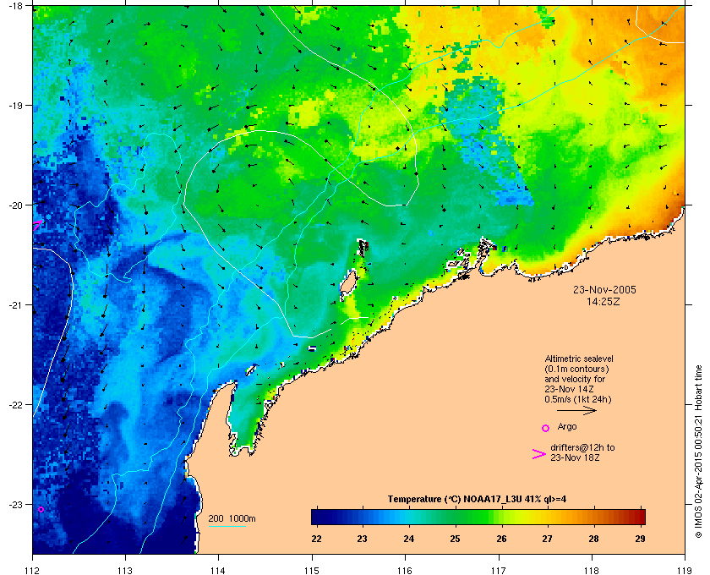Click the 'Altimetric sealevel' legend text

pos(579,359)
